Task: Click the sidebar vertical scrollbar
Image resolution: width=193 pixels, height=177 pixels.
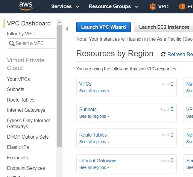Action: click(x=59, y=90)
